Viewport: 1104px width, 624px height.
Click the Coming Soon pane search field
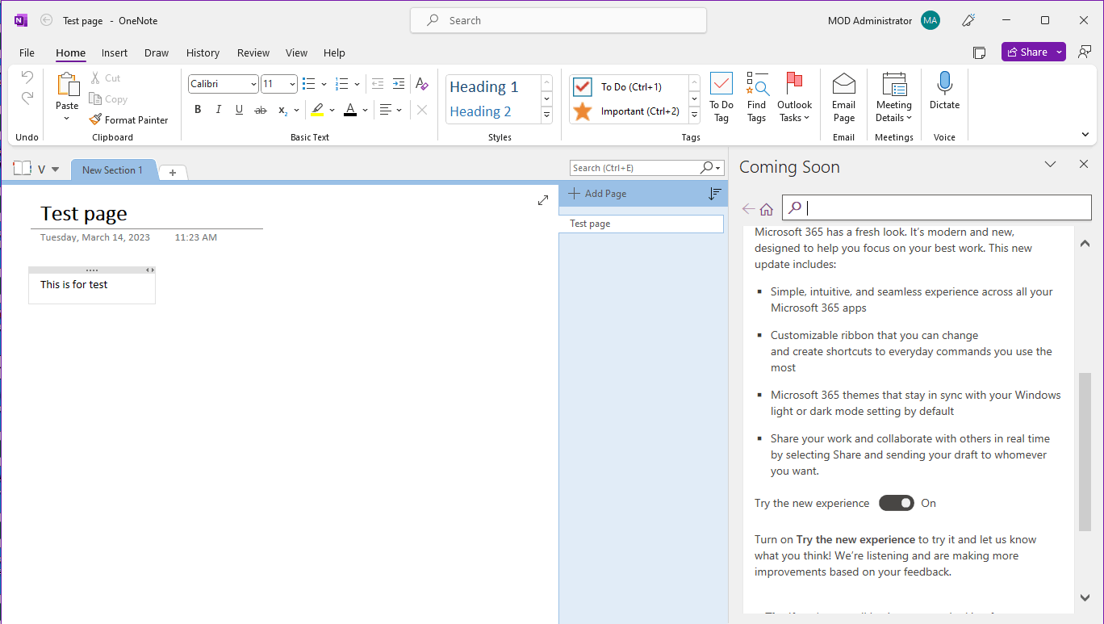point(936,207)
